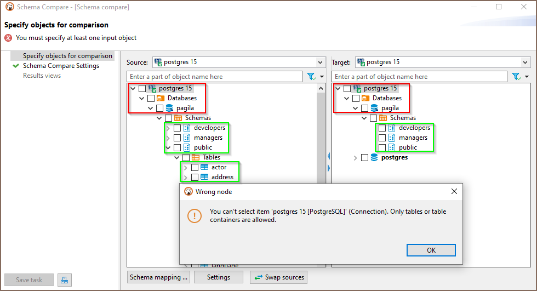The image size is (537, 291).
Task: Close the Wrong node dialog with X
Action: [x=454, y=191]
